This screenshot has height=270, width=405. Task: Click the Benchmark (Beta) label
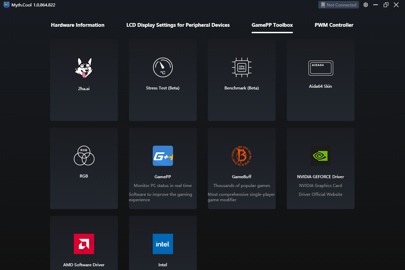(x=241, y=88)
